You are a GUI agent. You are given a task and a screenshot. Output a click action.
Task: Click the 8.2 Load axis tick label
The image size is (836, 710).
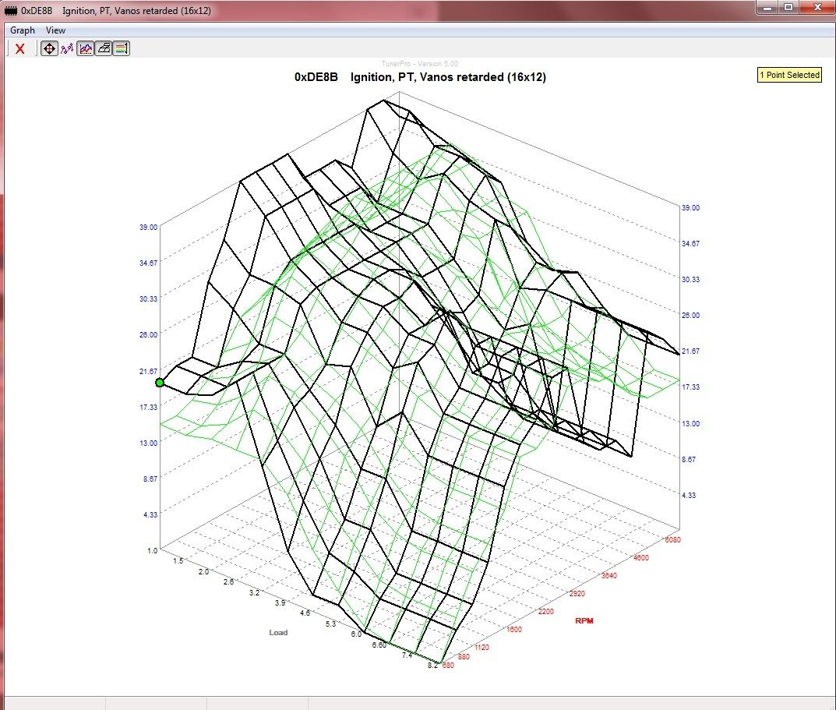coord(432,665)
